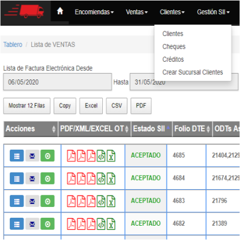
Task: Open the Gestión SII dropdown
Action: point(213,12)
